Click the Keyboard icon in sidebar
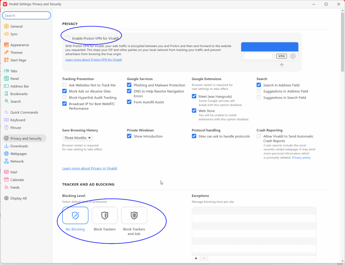The width and height of the screenshot is (345, 265). [x=6, y=120]
